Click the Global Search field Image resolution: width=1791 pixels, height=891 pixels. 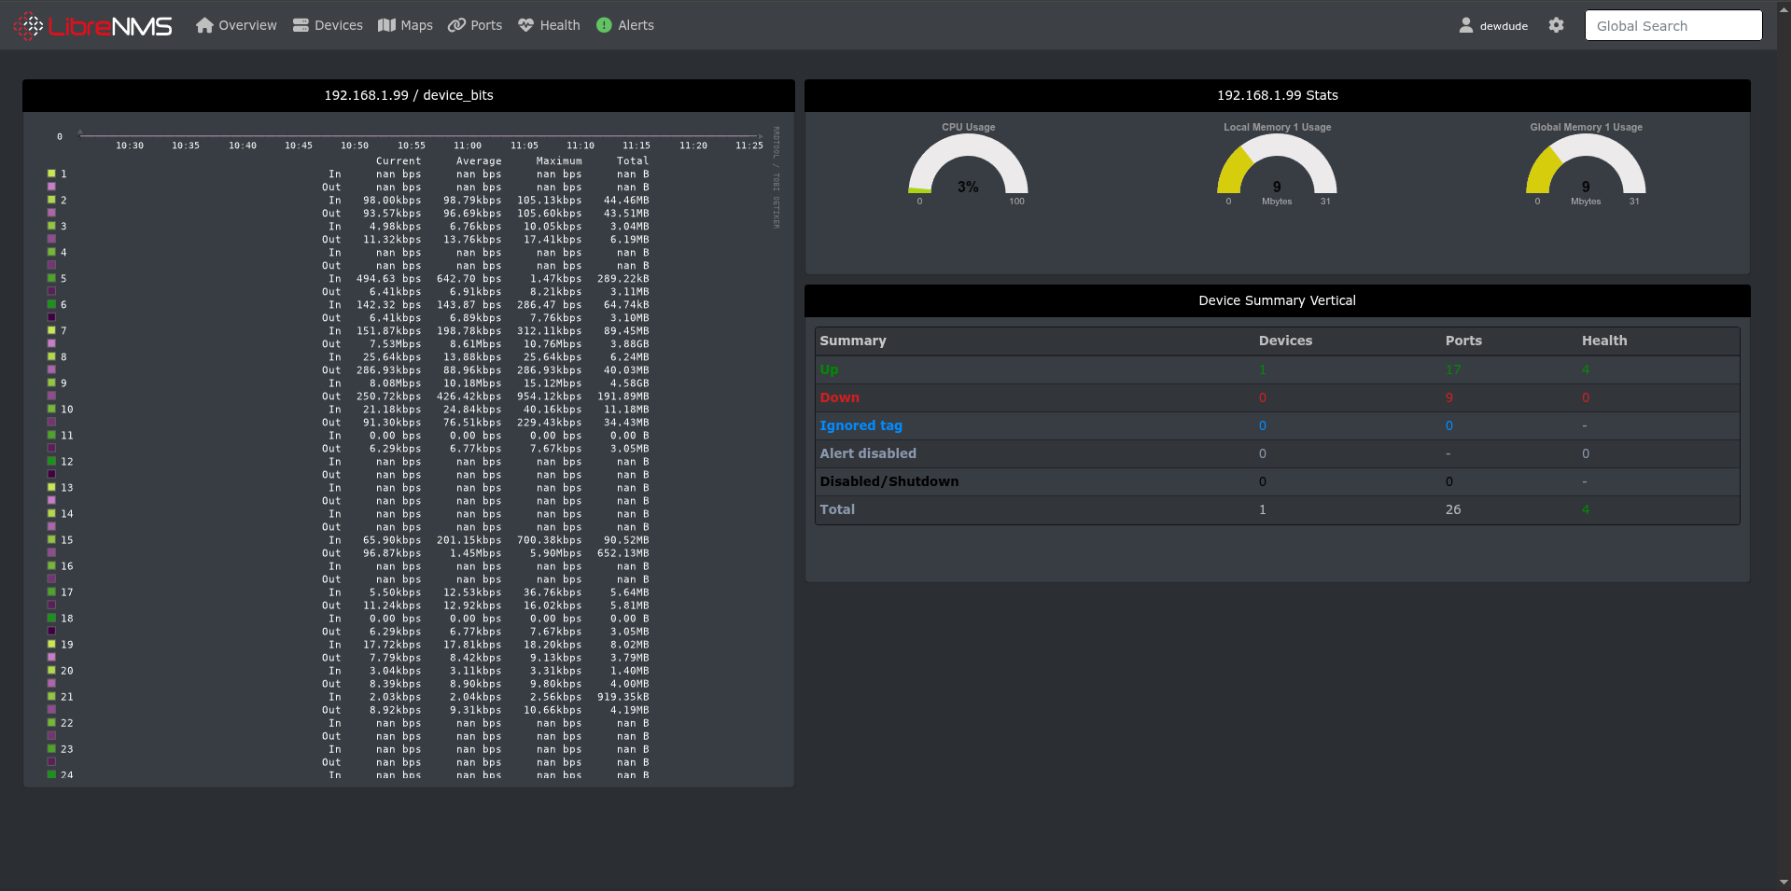click(1672, 25)
